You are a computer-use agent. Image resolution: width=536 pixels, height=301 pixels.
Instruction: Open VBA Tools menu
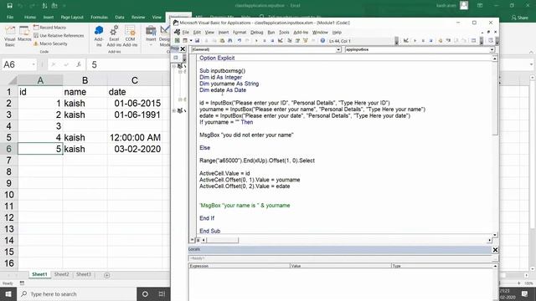(284, 33)
